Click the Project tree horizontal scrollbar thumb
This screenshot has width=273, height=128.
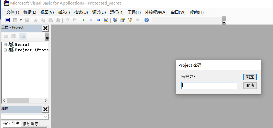click(18, 101)
